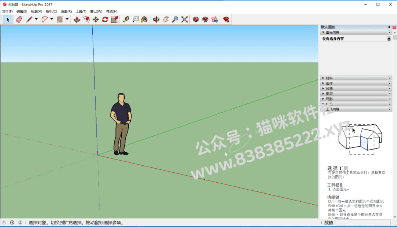Image resolution: width=397 pixels, height=227 pixels.
Task: Select the Move tool
Action: (x=96, y=19)
